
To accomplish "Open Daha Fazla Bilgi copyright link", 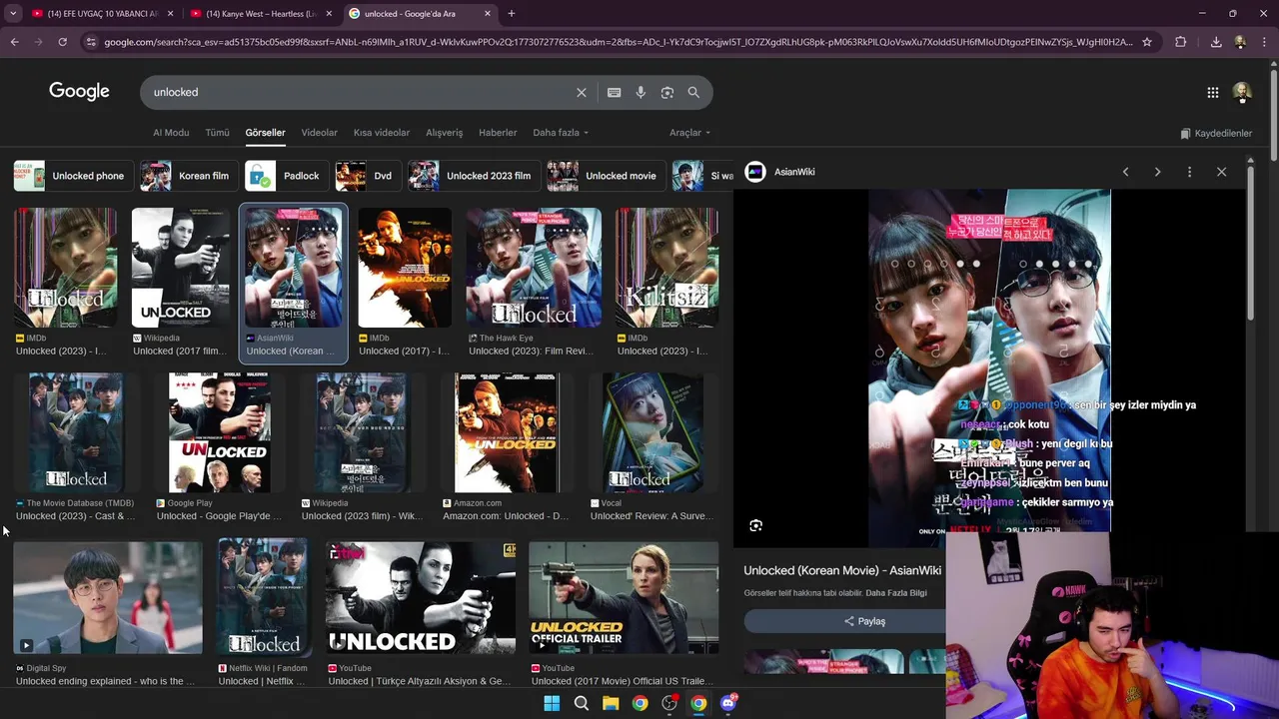I will 896,593.
